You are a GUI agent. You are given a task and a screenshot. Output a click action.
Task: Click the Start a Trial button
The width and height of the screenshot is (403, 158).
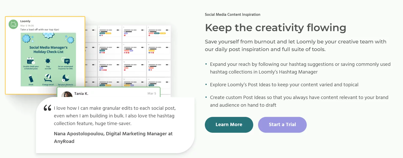click(282, 125)
